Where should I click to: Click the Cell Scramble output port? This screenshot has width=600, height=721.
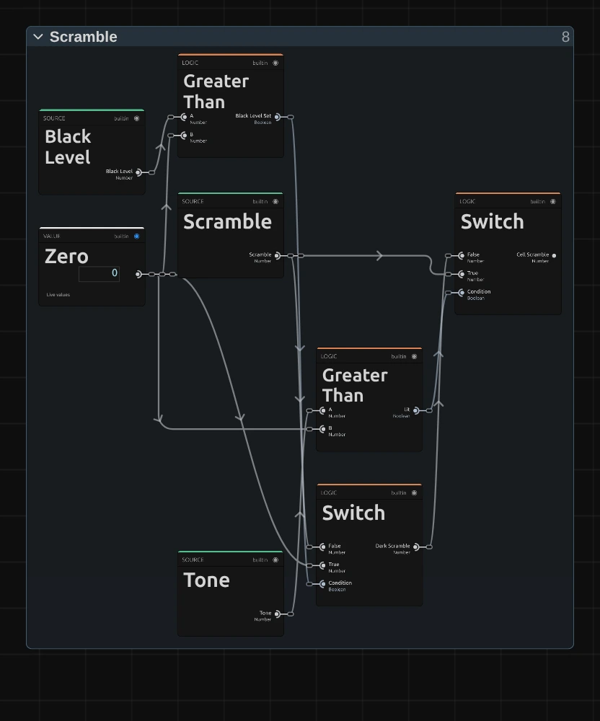[554, 256]
